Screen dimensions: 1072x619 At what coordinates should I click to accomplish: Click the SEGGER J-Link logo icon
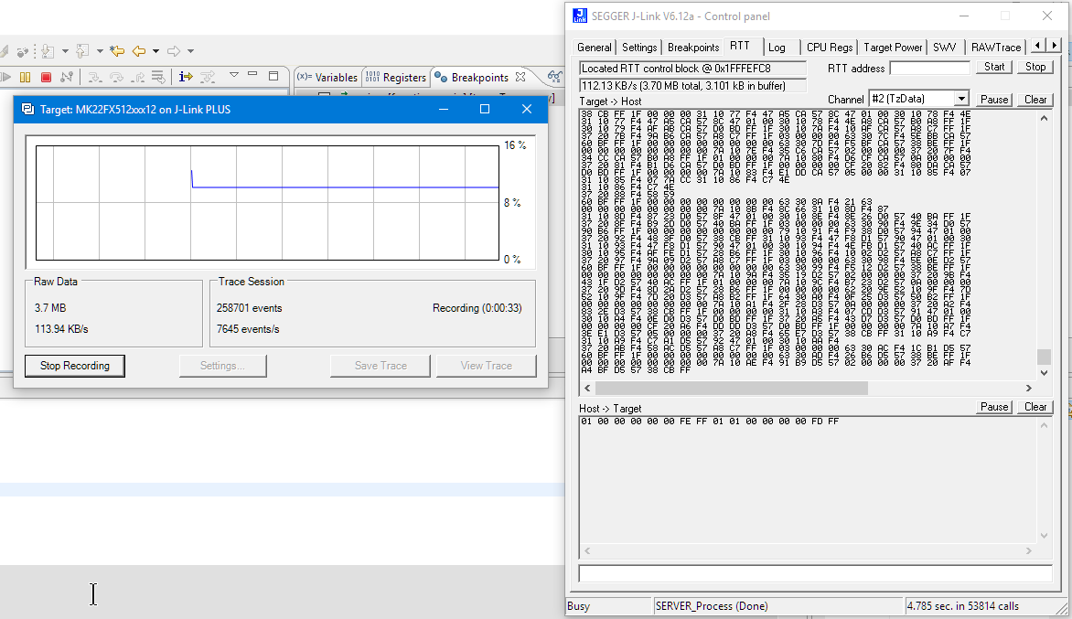coord(579,16)
